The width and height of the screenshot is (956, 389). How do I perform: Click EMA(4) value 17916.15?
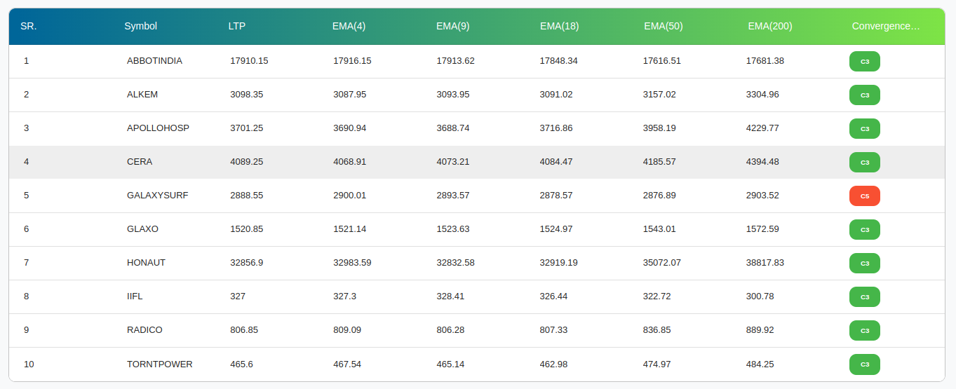point(352,61)
